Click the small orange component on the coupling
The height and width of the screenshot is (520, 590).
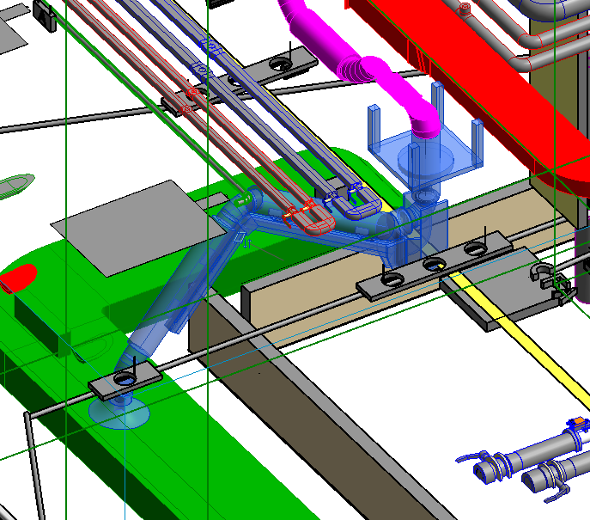(580, 419)
